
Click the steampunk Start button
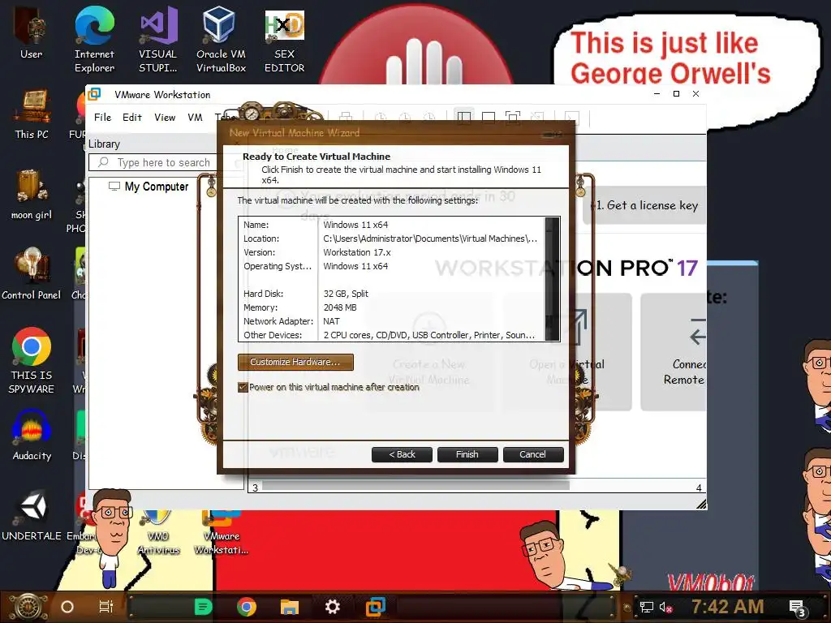tap(29, 607)
